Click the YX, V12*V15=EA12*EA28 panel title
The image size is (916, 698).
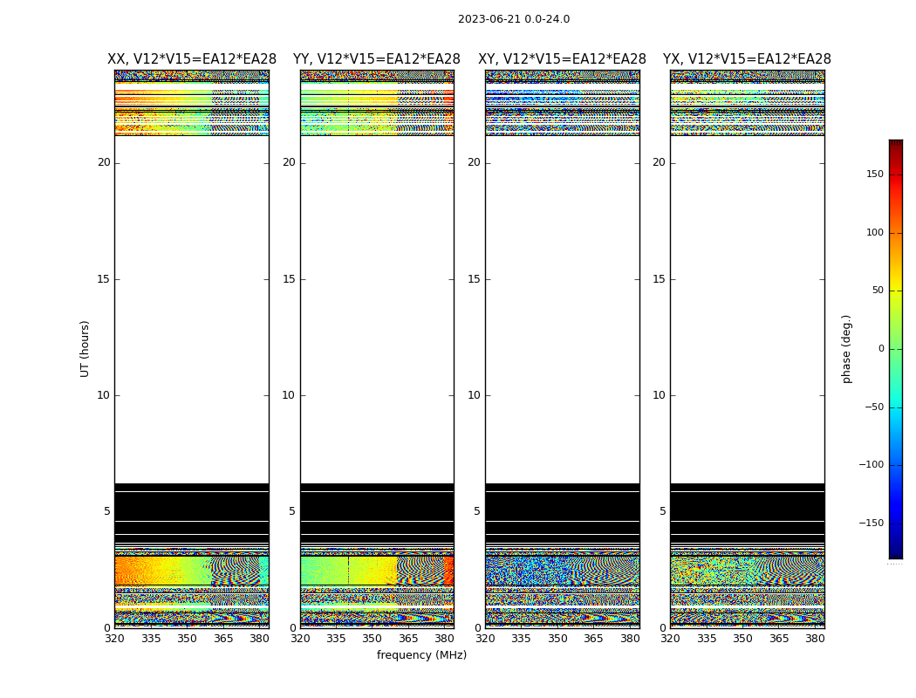[x=747, y=59]
